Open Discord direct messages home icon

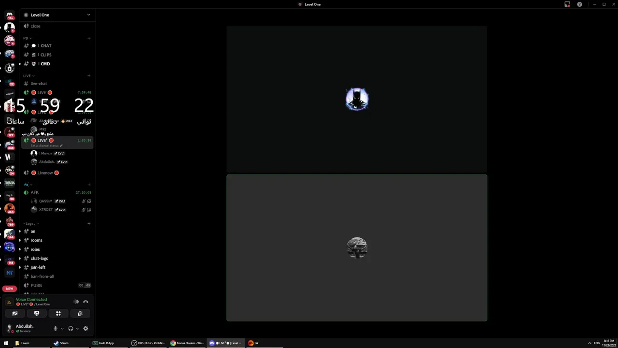[10, 15]
